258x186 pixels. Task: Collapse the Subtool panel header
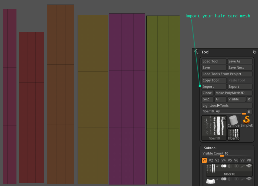(x=210, y=148)
